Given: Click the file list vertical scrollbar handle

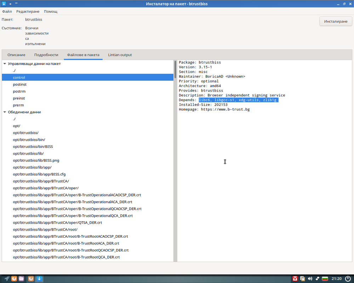Looking at the screenshot, I should [175, 69].
